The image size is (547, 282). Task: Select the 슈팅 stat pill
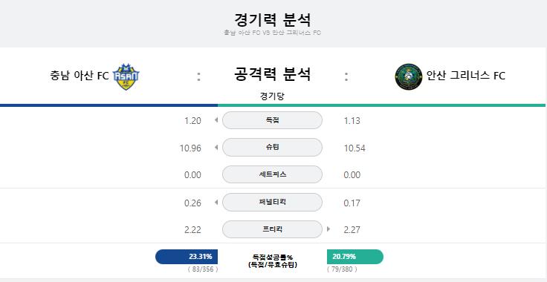272,147
